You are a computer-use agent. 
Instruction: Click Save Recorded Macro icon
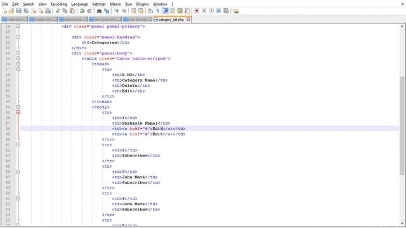pyautogui.click(x=226, y=11)
